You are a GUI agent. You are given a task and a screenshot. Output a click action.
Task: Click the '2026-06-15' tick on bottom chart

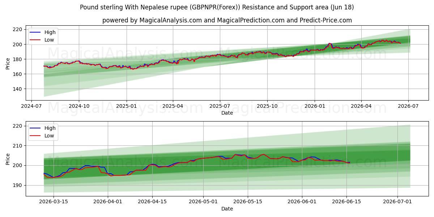click(x=346, y=201)
